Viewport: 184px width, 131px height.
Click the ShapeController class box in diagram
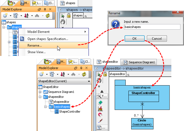(144, 96)
